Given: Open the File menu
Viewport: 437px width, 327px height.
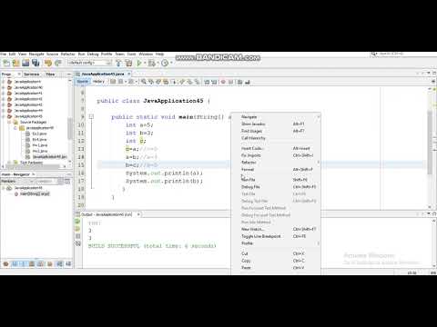Looking at the screenshot, I should [4, 54].
